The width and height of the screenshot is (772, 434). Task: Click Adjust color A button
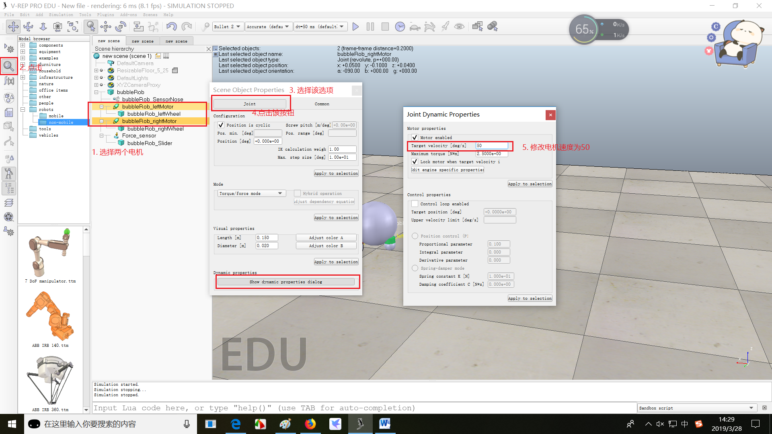[x=326, y=237]
